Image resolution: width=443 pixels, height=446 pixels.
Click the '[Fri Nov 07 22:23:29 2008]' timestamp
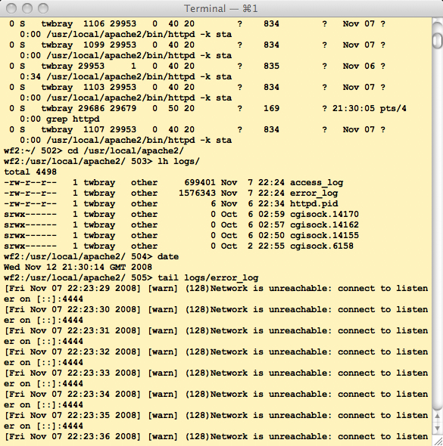pos(73,289)
